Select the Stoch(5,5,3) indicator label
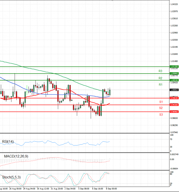This screenshot has width=179, height=192. (11, 177)
